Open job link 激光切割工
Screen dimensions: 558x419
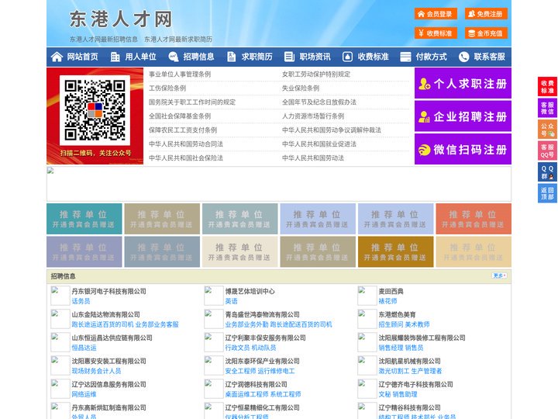point(394,371)
